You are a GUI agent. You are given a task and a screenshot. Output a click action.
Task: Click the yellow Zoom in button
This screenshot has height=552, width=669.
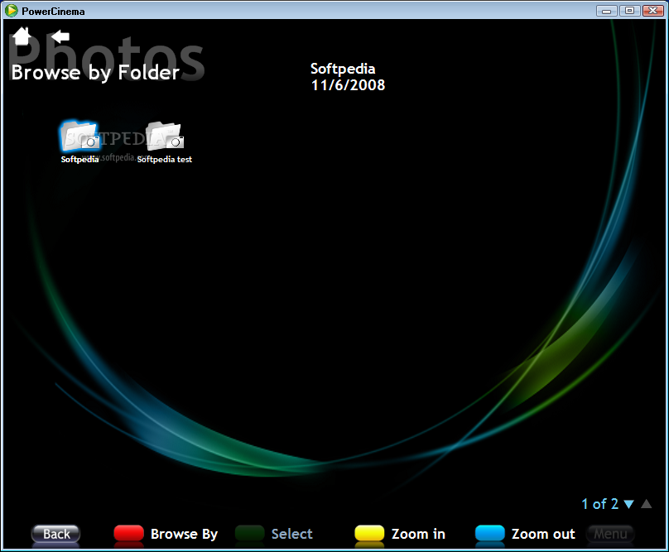point(369,533)
